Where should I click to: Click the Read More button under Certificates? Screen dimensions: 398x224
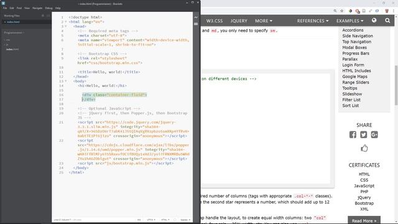tap(364, 220)
